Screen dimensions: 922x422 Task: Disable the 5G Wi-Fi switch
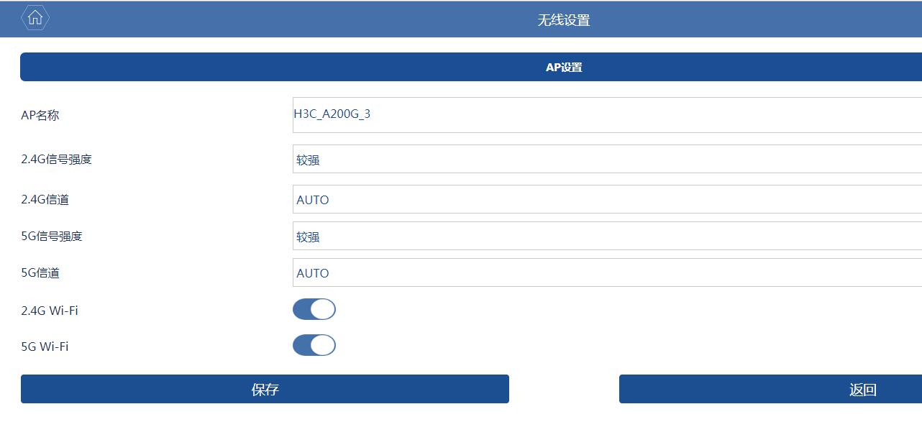[314, 345]
